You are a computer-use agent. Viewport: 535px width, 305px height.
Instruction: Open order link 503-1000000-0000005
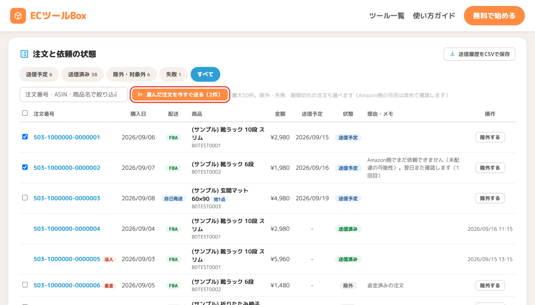click(67, 259)
